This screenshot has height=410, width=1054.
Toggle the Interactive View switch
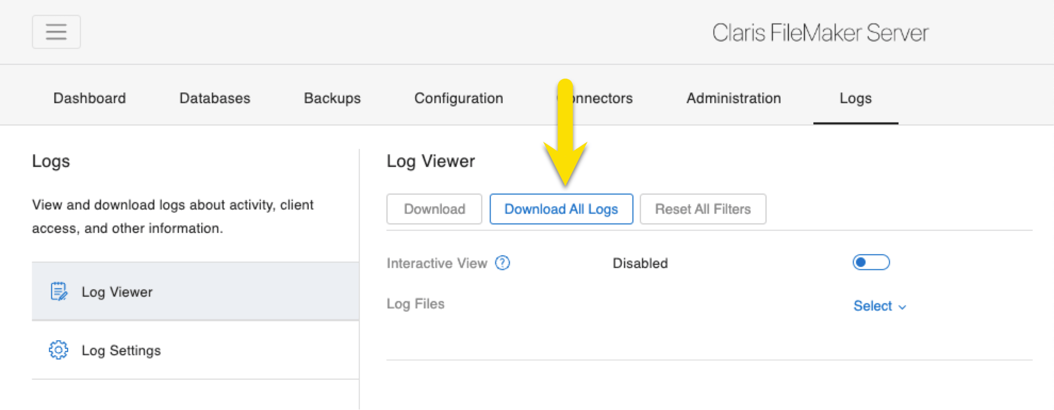point(871,262)
